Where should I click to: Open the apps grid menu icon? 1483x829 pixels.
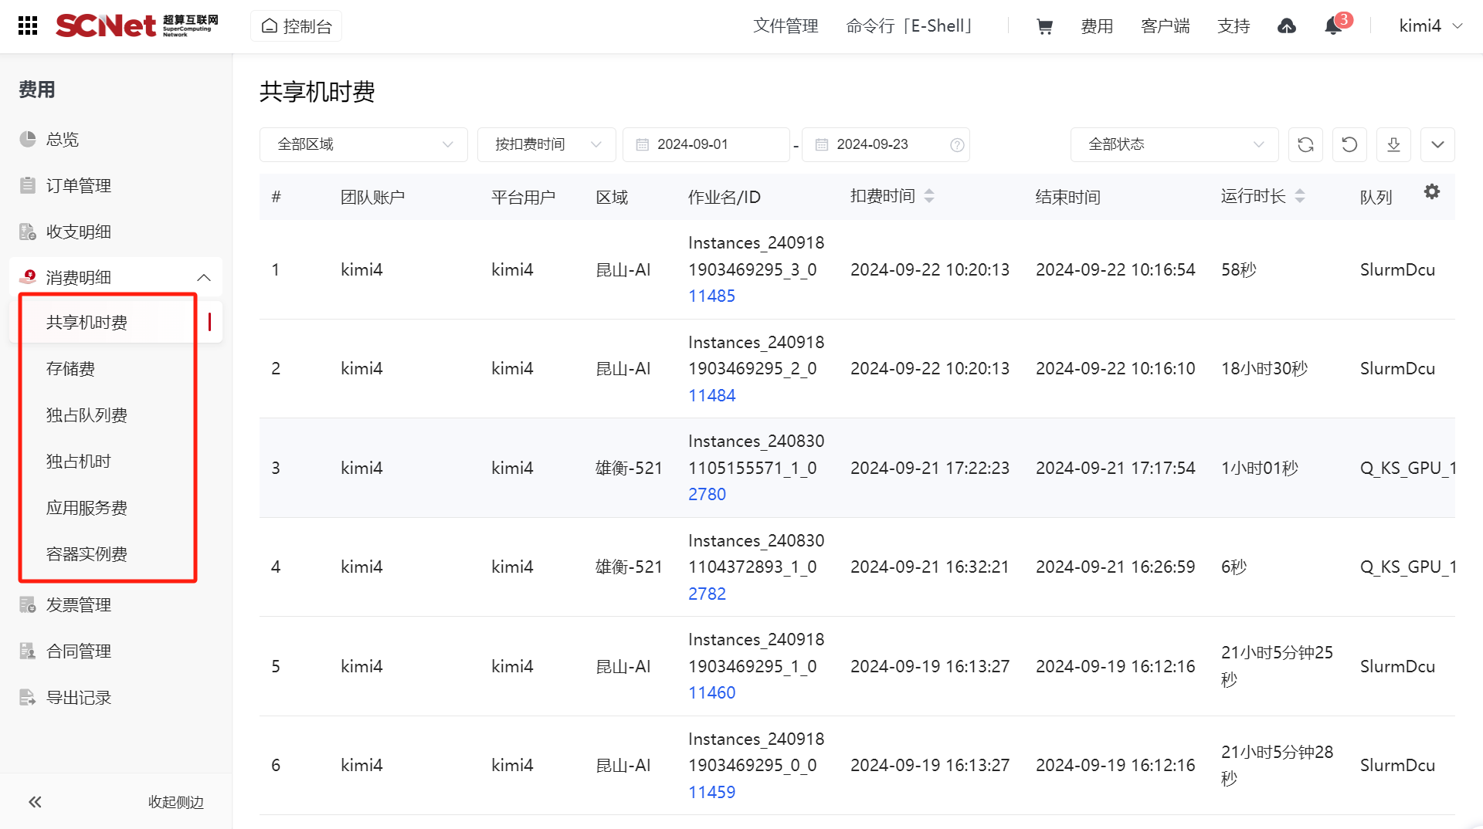pyautogui.click(x=28, y=26)
